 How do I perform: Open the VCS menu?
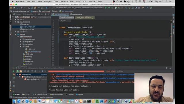(84, 1)
